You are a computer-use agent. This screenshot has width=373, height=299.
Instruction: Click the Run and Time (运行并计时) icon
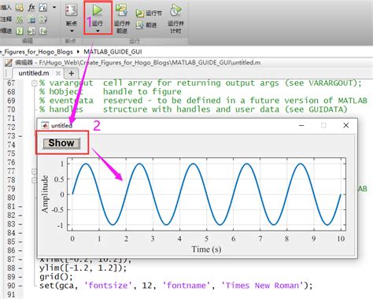[x=175, y=10]
